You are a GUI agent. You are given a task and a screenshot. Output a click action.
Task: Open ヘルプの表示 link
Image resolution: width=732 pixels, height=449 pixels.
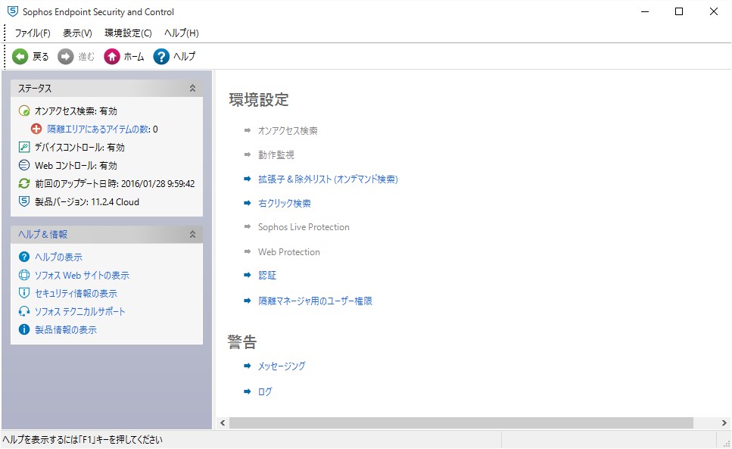[x=58, y=257]
